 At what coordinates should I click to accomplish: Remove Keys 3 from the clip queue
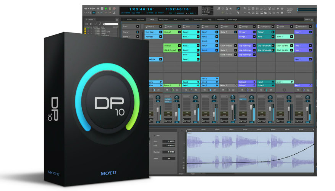(x=217, y=79)
